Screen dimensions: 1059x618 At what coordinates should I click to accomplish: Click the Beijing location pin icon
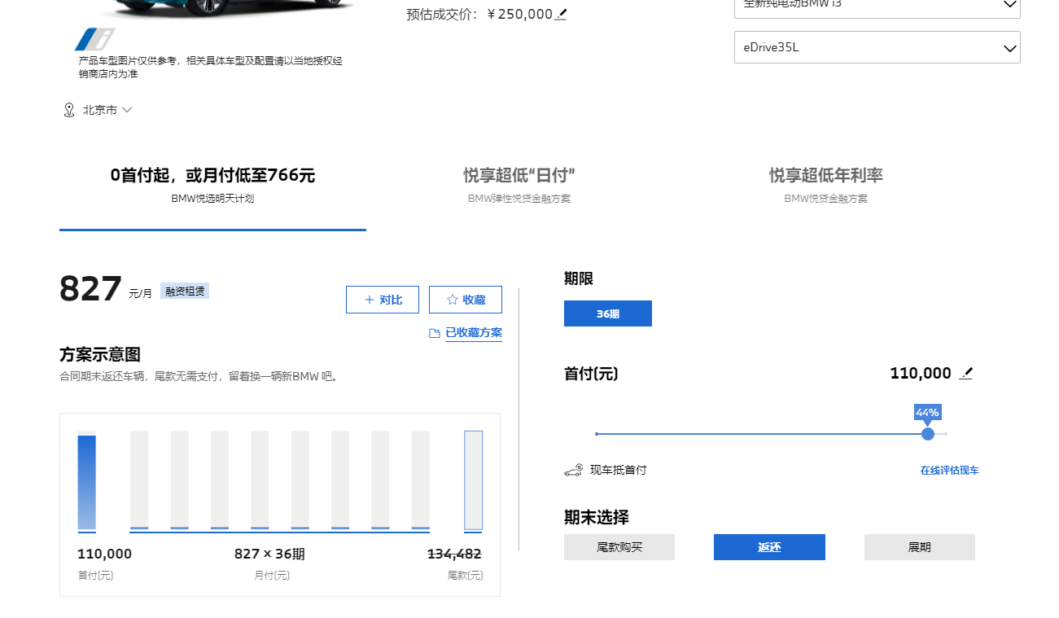(x=69, y=110)
